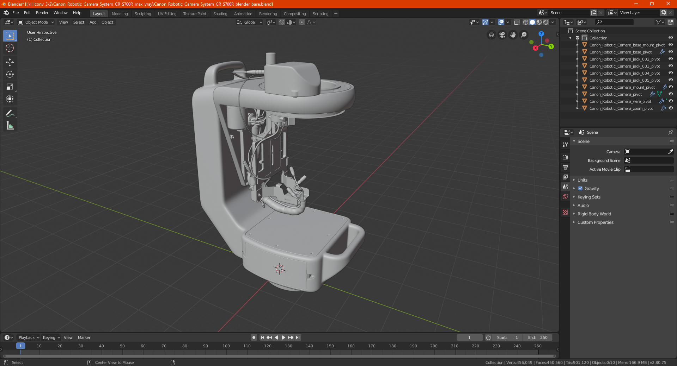Activate the Scale tool
The height and width of the screenshot is (366, 677).
click(x=10, y=87)
